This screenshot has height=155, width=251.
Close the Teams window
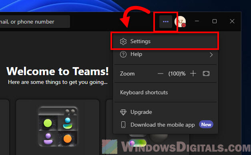232,21
